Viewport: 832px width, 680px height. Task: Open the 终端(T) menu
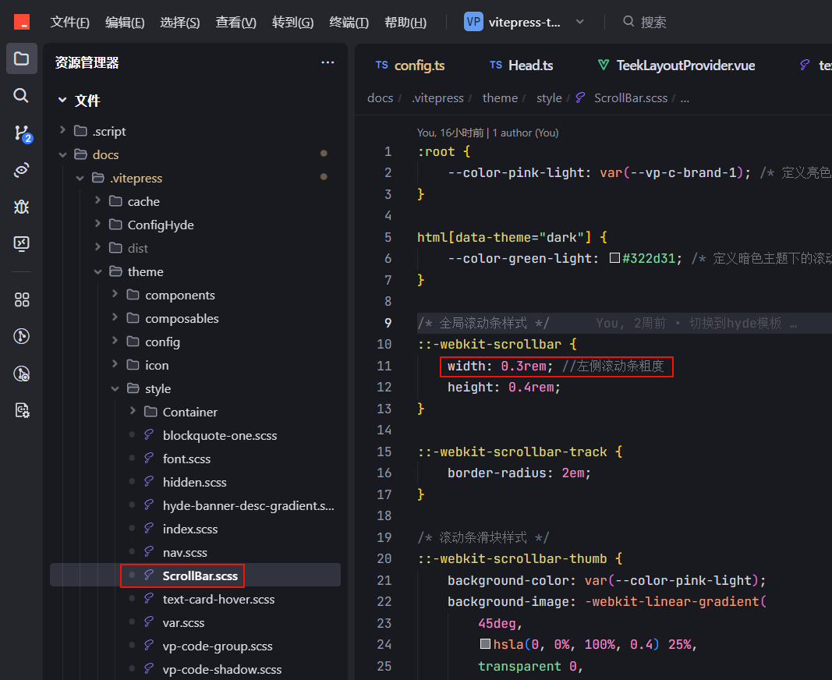click(349, 23)
